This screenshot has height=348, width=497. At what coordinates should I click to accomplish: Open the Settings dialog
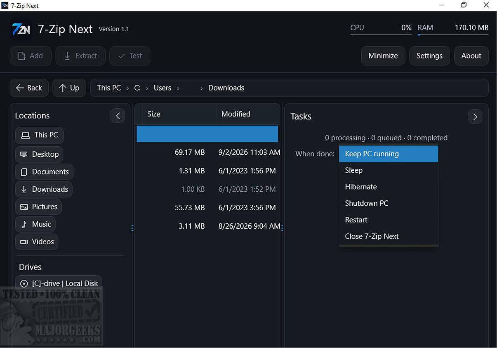tap(429, 56)
